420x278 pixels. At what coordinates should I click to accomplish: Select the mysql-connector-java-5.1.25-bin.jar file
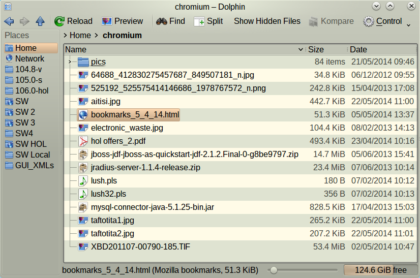(x=153, y=207)
